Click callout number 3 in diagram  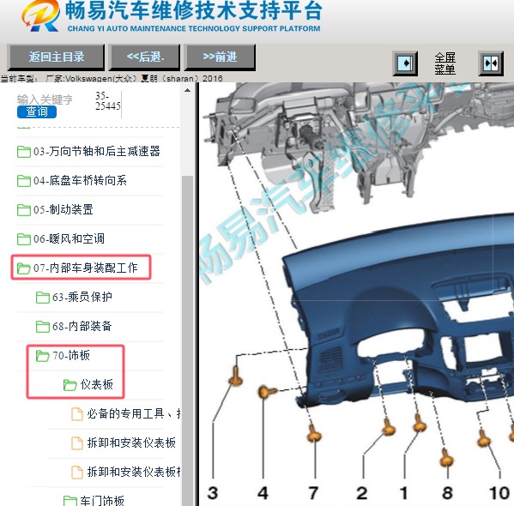(213, 492)
